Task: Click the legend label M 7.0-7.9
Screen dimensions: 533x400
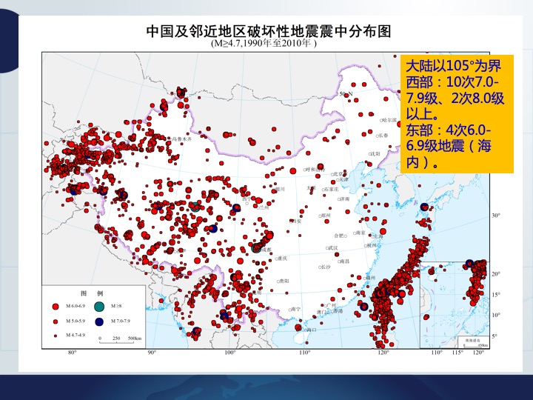Action: [121, 321]
